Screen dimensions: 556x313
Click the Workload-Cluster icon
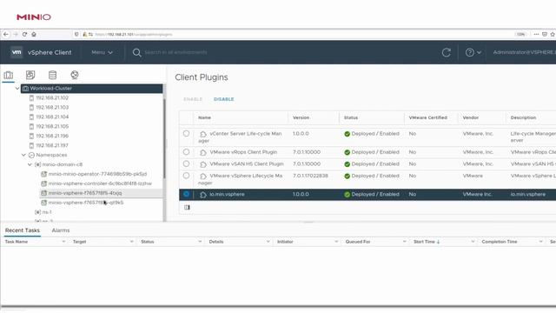click(x=25, y=89)
